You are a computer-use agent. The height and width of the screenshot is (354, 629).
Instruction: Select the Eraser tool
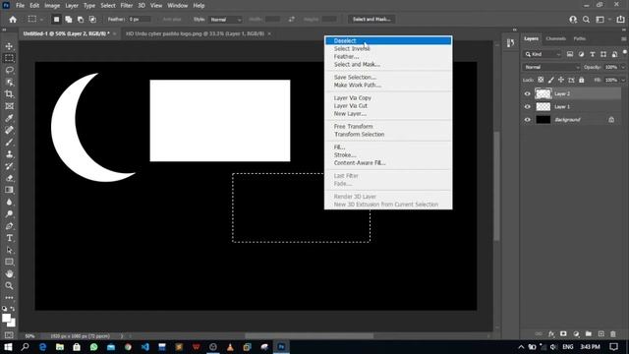coord(9,178)
